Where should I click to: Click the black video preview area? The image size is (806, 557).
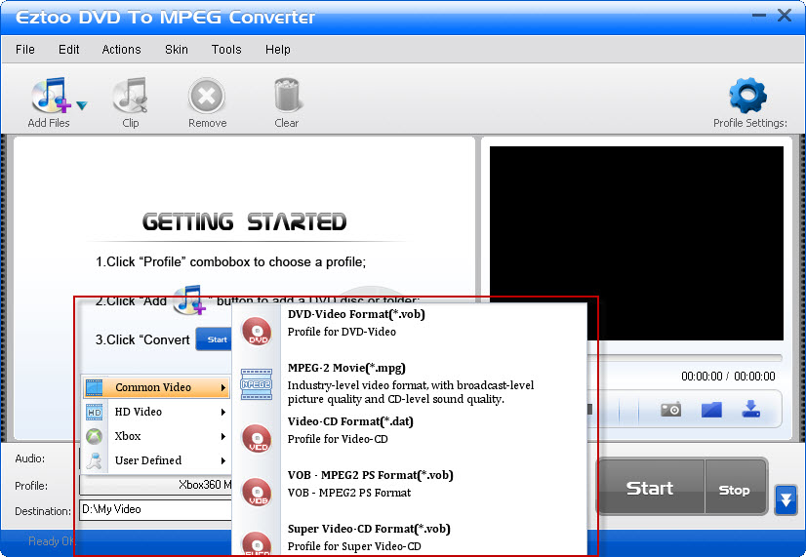[636, 243]
